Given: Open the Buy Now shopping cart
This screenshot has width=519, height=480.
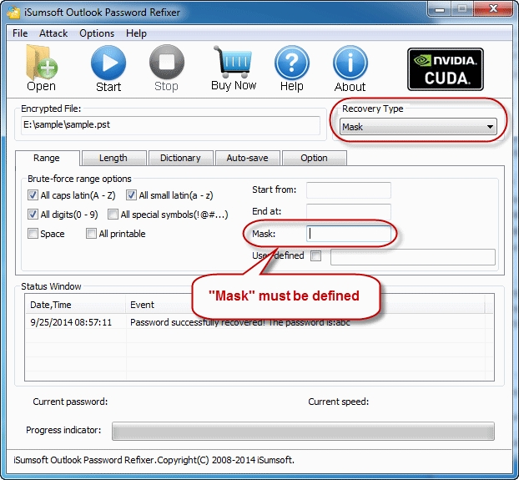Looking at the screenshot, I should coord(233,63).
